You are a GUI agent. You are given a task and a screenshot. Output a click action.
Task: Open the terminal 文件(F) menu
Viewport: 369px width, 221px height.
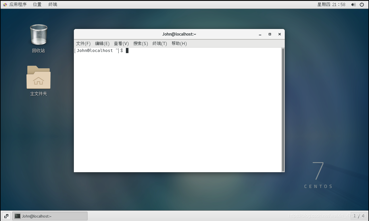pos(83,43)
